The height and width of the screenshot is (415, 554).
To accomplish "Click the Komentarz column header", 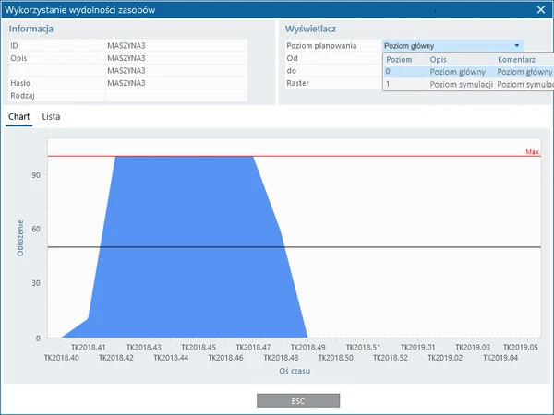I will tap(519, 58).
